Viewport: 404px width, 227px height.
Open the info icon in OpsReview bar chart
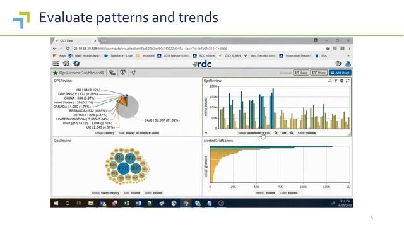coord(342,81)
